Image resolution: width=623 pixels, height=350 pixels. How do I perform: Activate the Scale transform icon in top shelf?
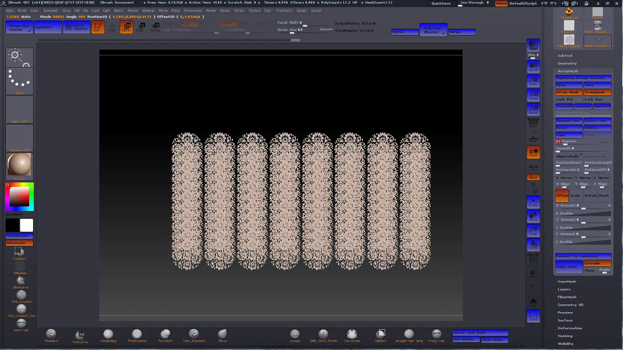[140, 27]
